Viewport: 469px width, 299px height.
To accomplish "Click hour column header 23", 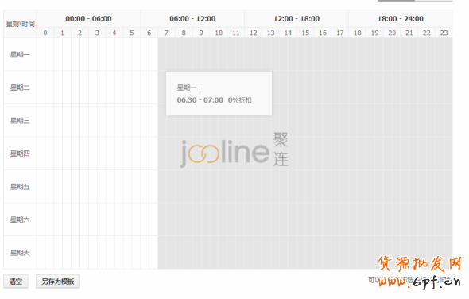I will pyautogui.click(x=444, y=33).
